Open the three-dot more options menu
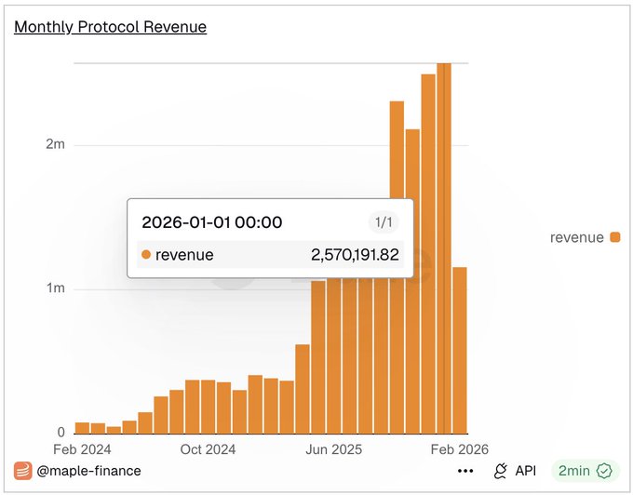Viewport: 633px width, 495px height. [x=465, y=471]
